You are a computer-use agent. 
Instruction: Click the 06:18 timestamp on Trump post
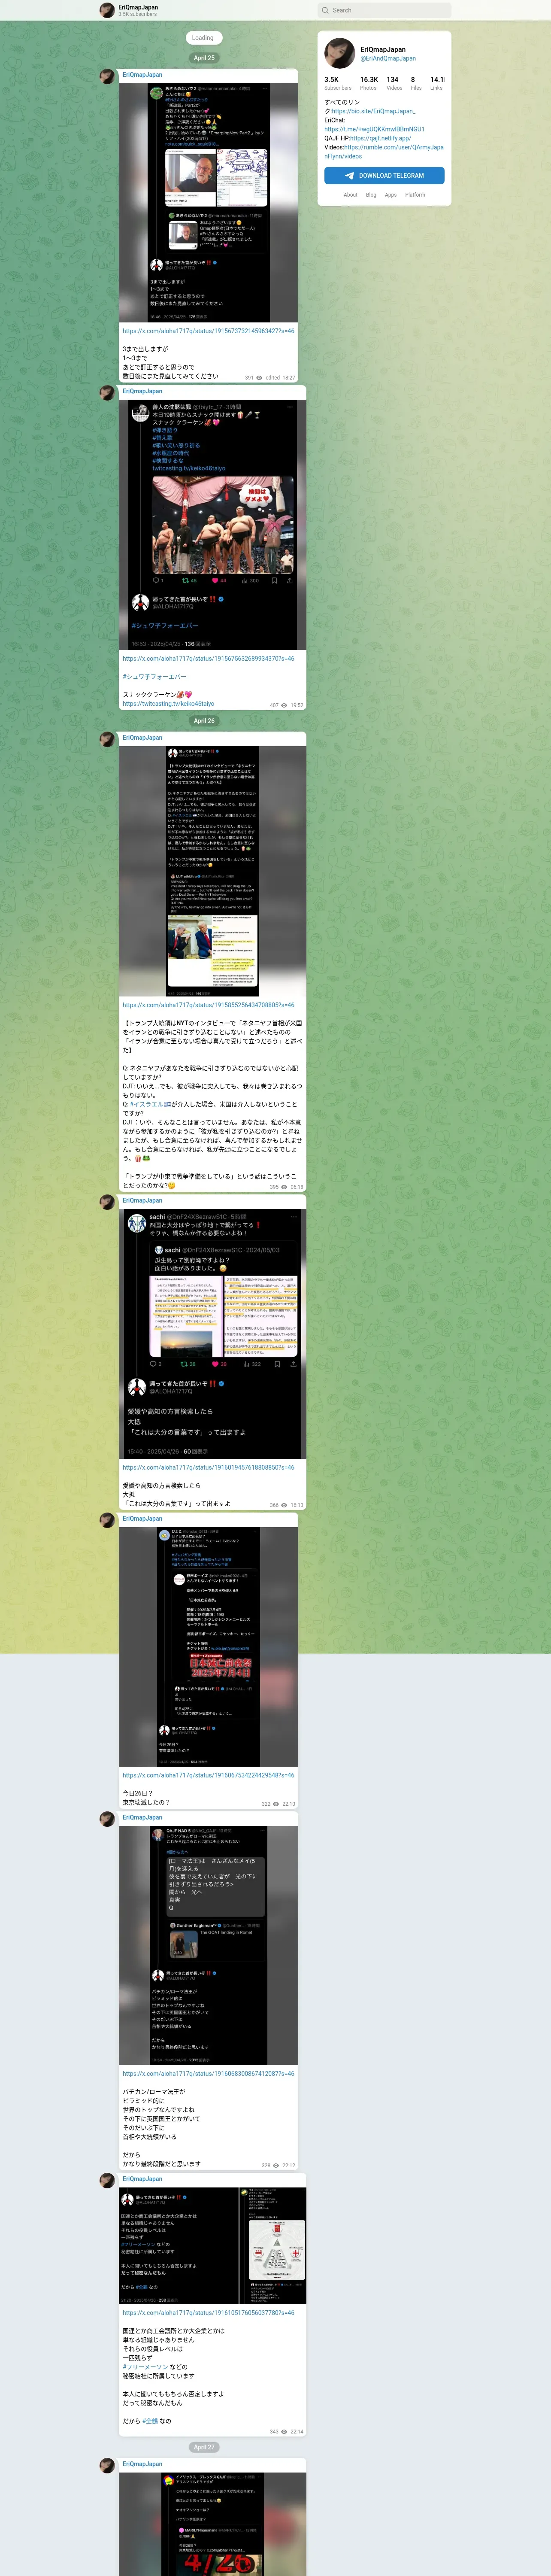[x=297, y=1187]
